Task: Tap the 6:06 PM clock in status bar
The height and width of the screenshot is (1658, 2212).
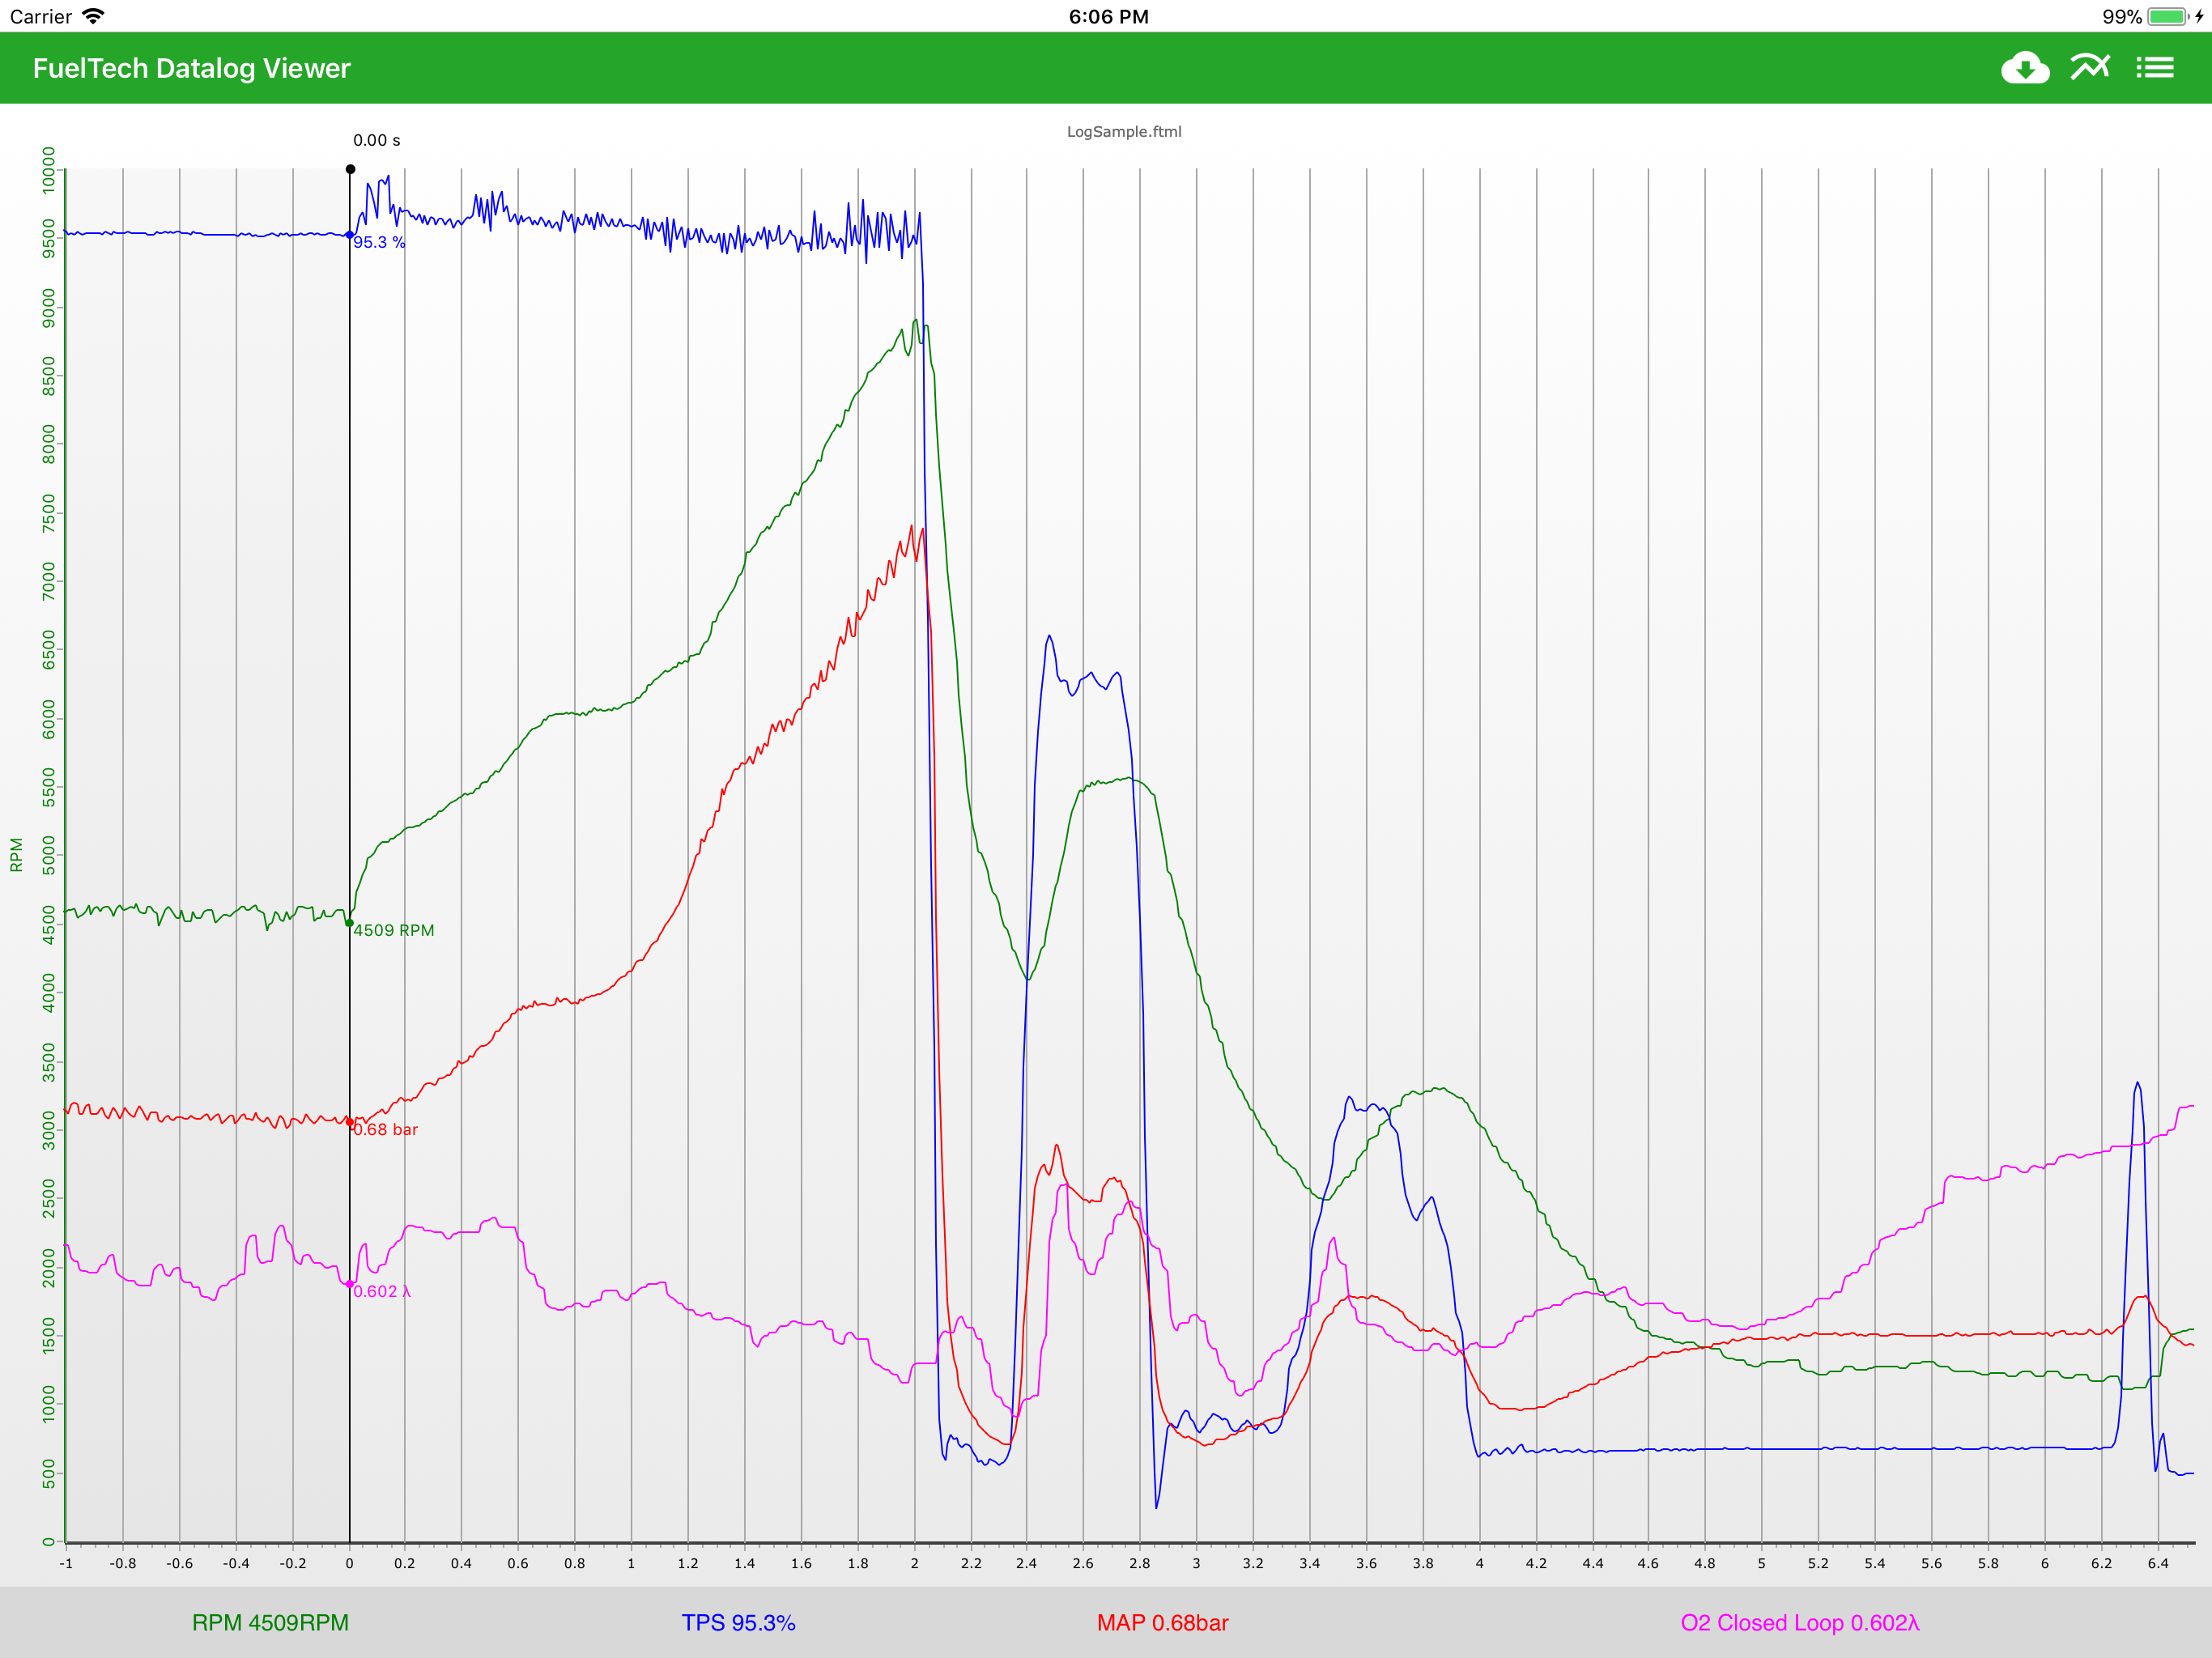Action: click(x=1108, y=17)
